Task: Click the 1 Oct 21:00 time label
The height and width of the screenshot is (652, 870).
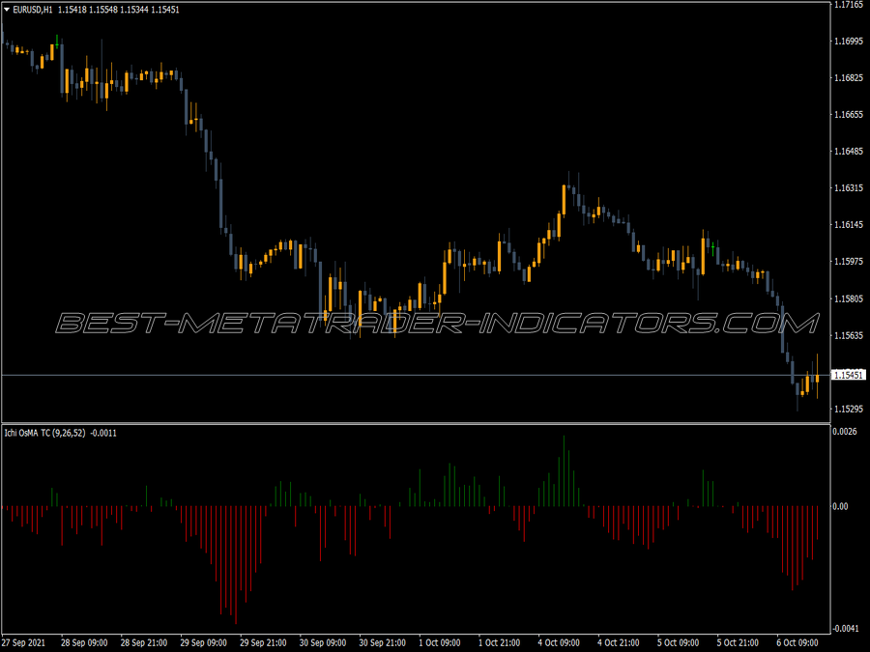Action: (500, 642)
